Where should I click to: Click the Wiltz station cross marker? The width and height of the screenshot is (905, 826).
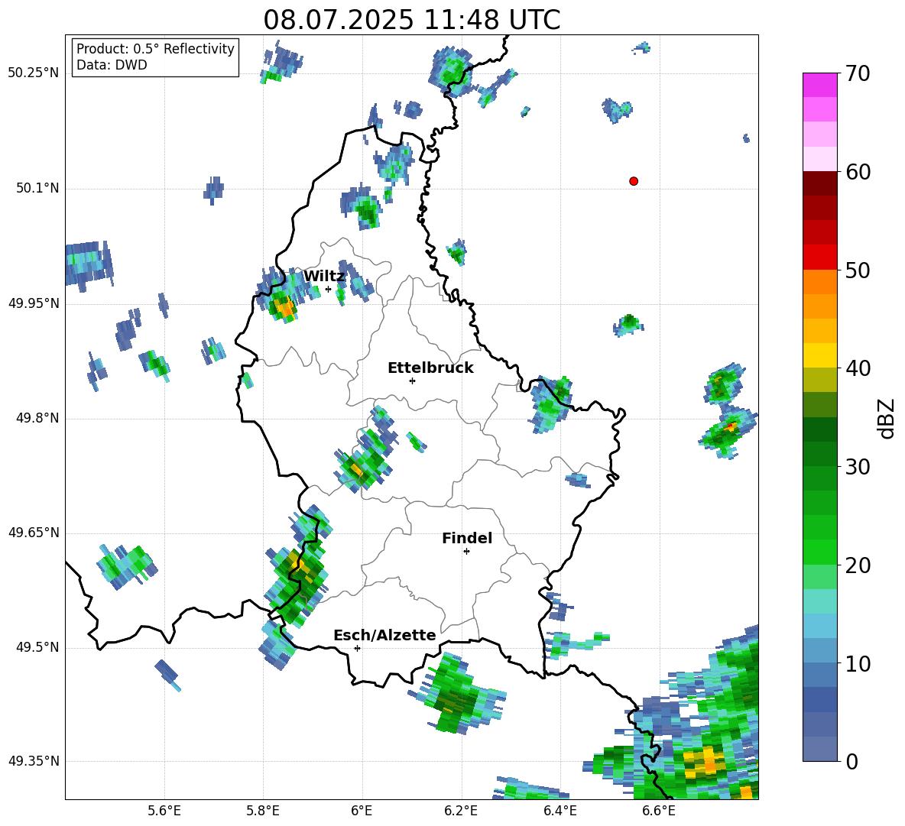click(328, 289)
